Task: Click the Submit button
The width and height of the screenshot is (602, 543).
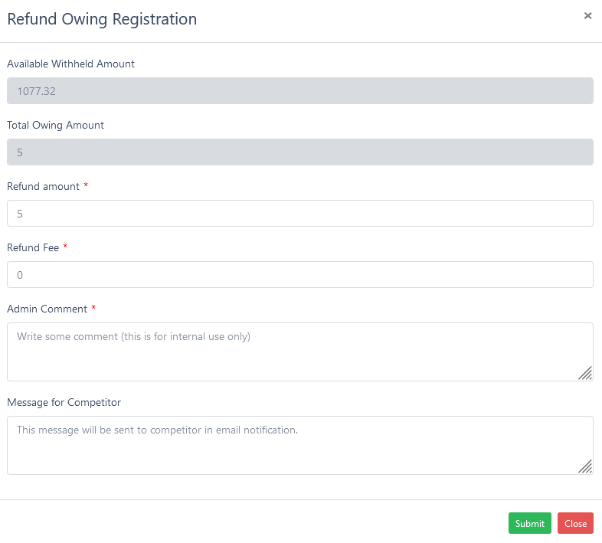Action: click(529, 523)
